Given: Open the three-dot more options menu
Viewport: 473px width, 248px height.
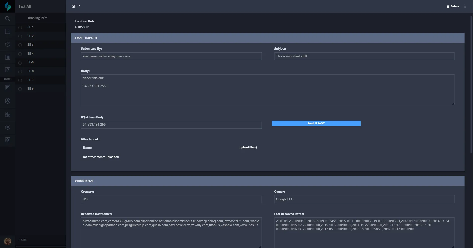Looking at the screenshot, I should click(x=465, y=6).
